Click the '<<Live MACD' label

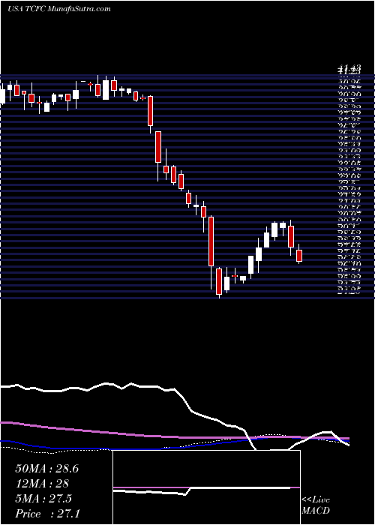coord(316,505)
